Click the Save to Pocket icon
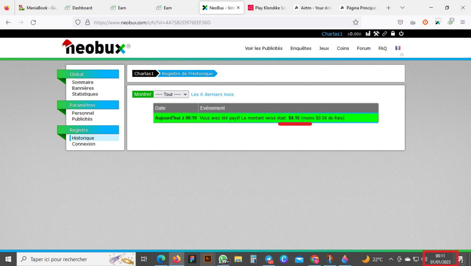Screen dimensions: 471x266 pos(400,22)
